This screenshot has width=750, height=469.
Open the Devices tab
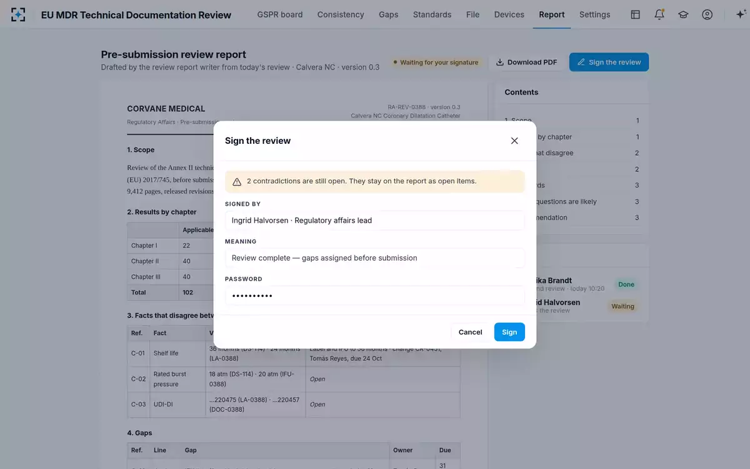point(509,14)
